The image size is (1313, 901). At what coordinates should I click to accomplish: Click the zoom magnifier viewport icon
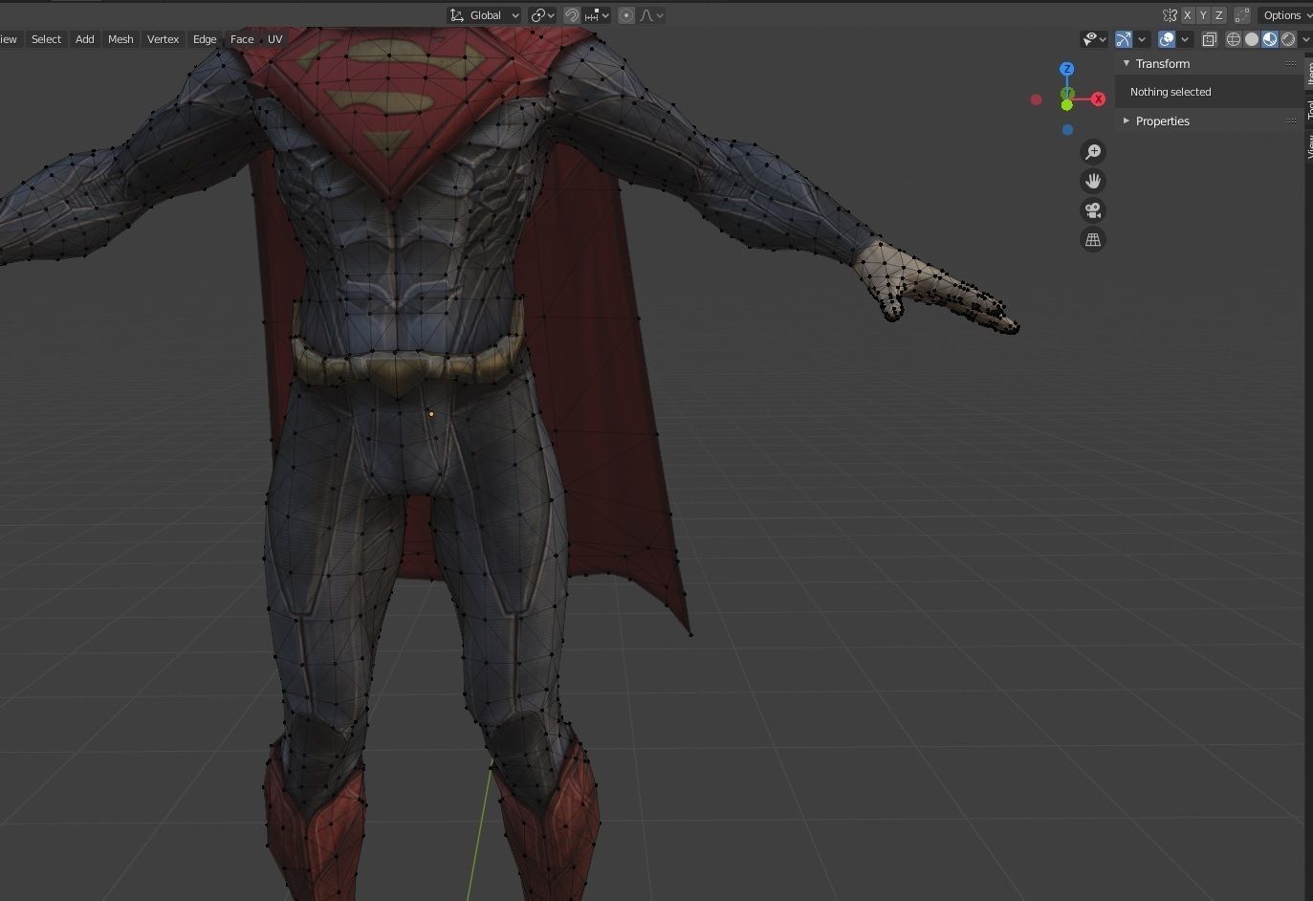pyautogui.click(x=1093, y=151)
